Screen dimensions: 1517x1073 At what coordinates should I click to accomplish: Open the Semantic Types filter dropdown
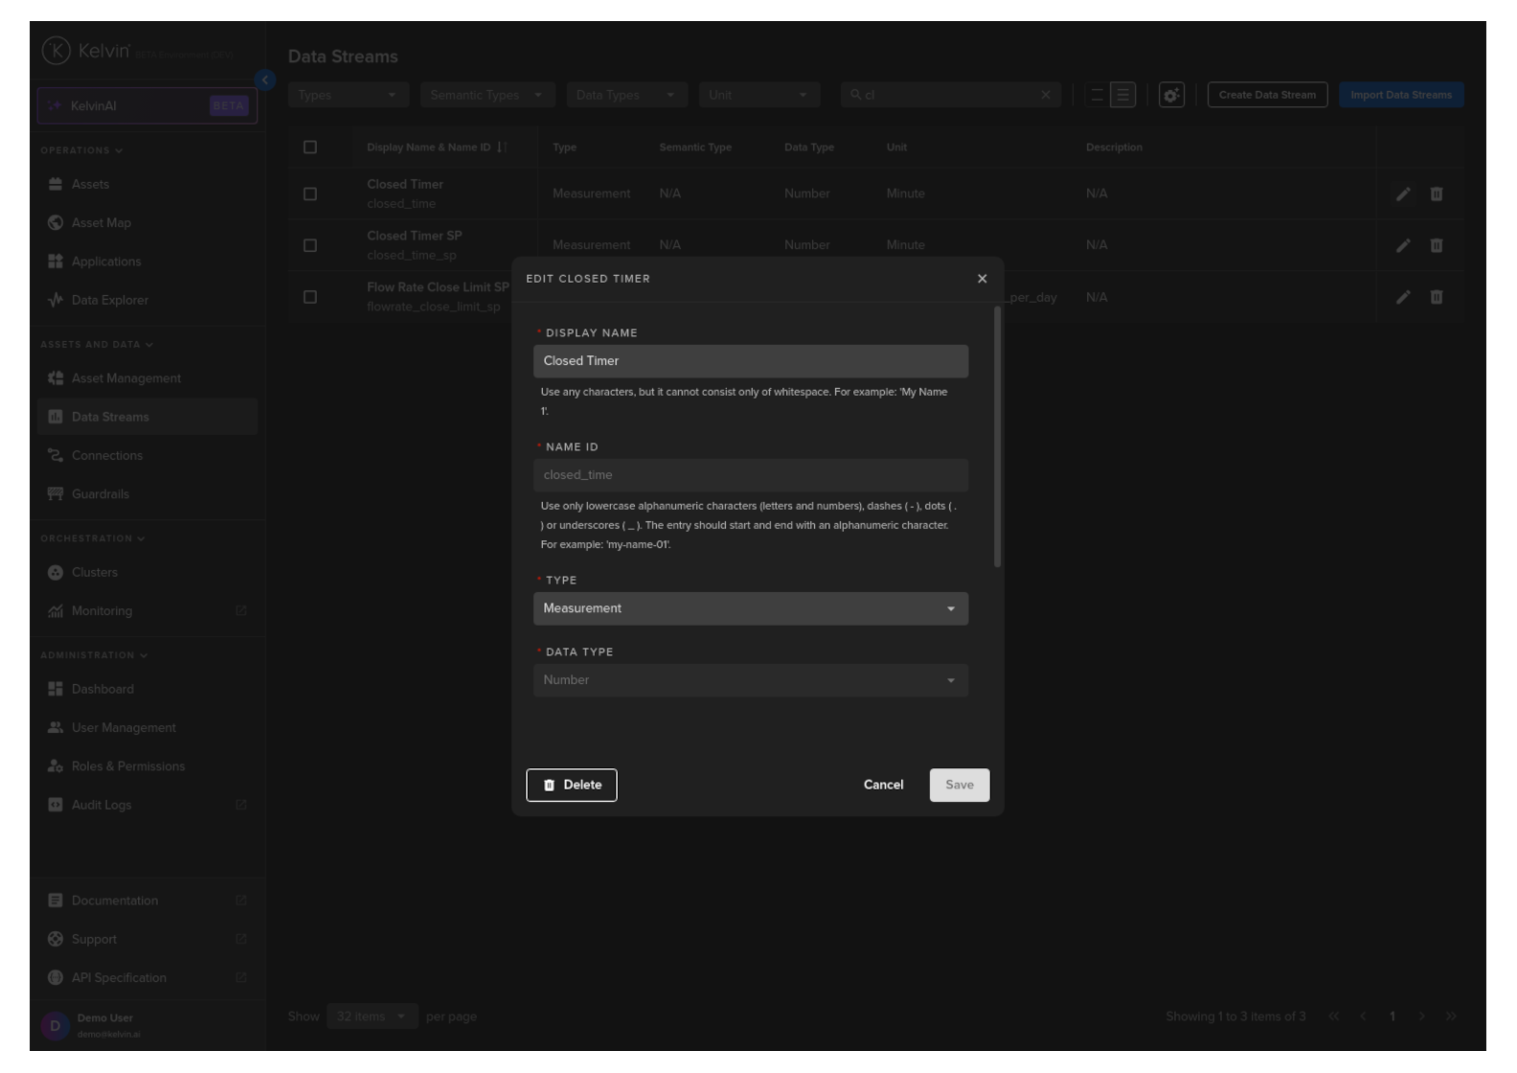pyautogui.click(x=487, y=96)
